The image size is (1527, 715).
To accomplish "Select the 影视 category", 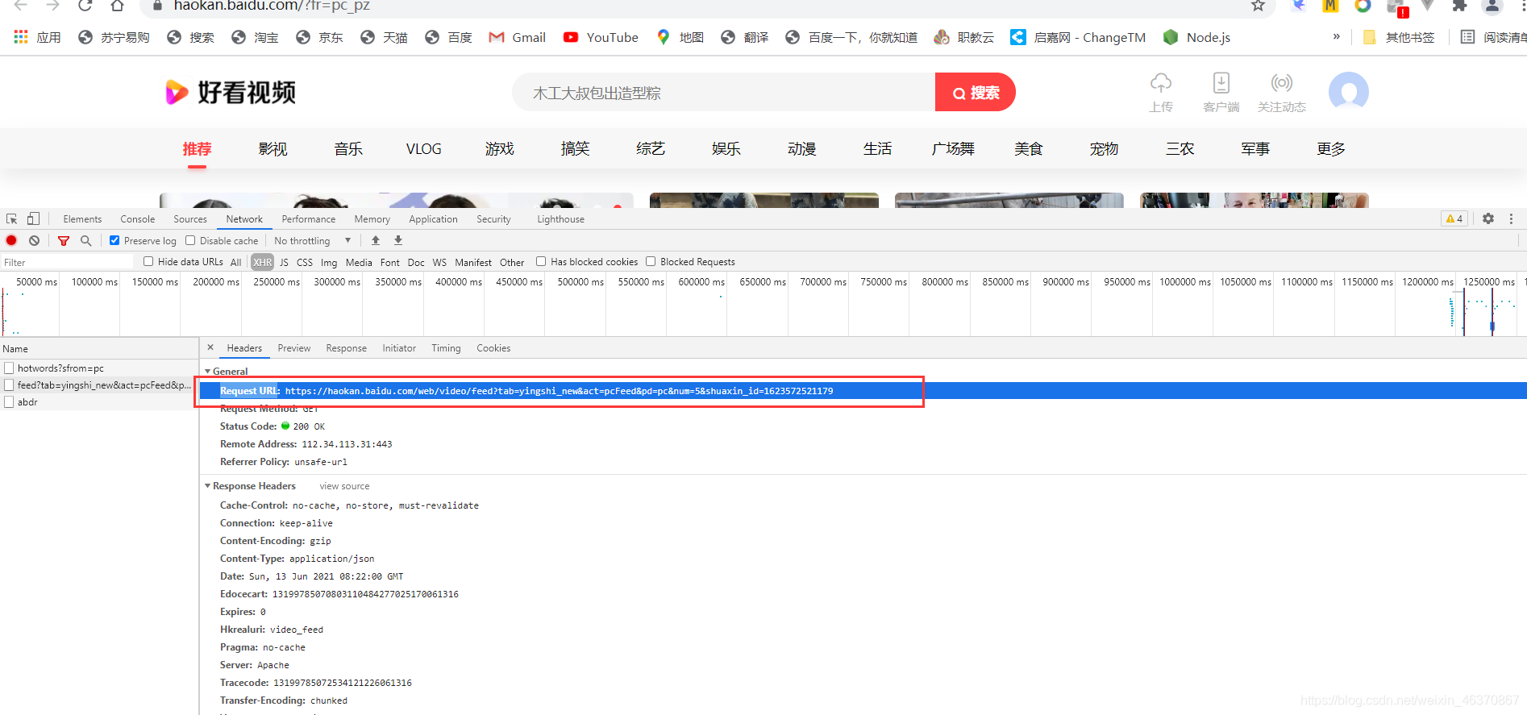I will [x=273, y=149].
